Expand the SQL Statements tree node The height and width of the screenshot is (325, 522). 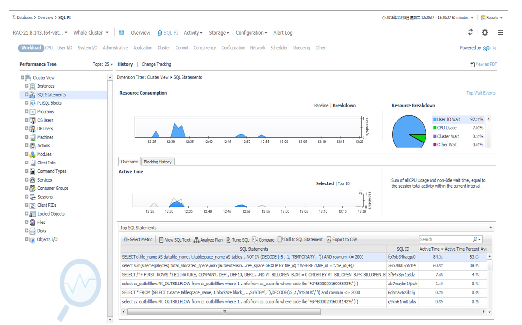click(26, 95)
